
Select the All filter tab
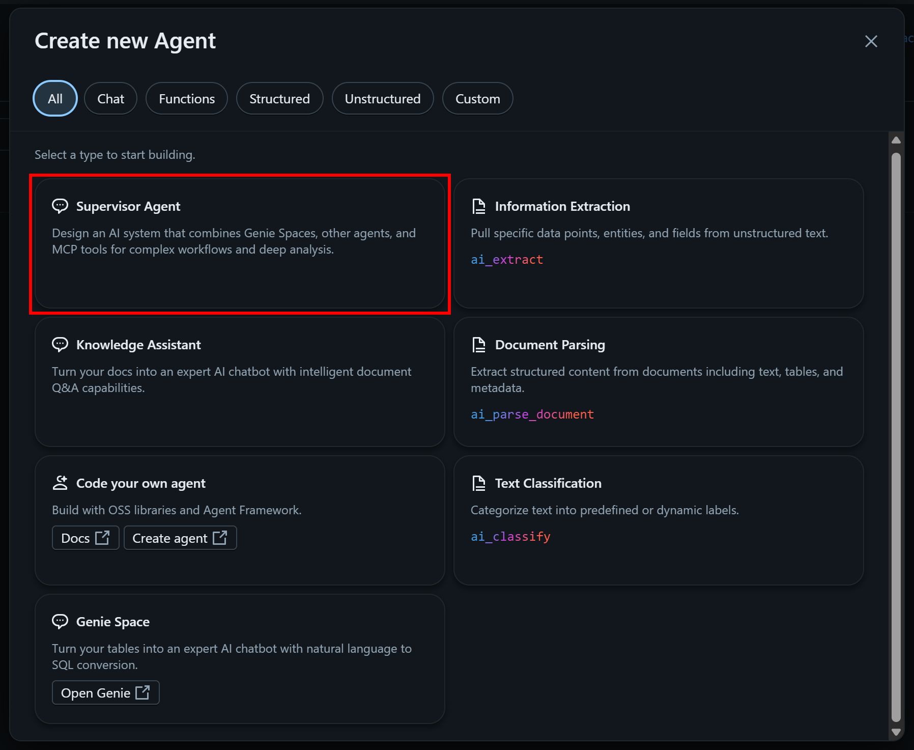(x=55, y=99)
